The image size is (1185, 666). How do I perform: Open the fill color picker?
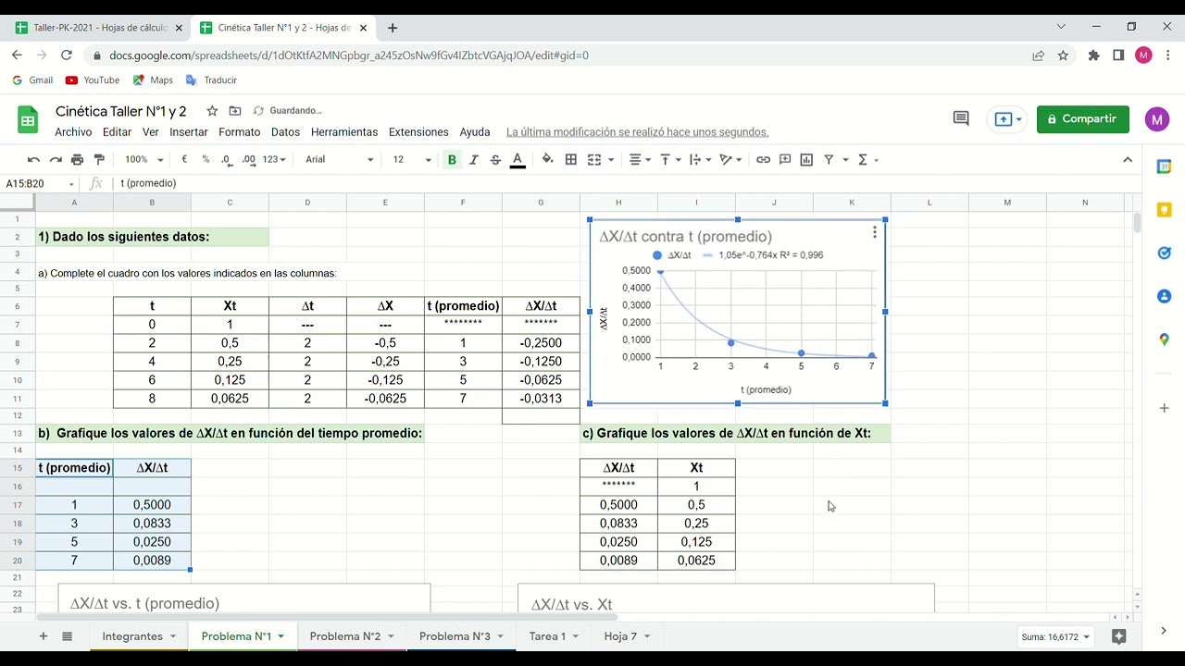point(547,159)
